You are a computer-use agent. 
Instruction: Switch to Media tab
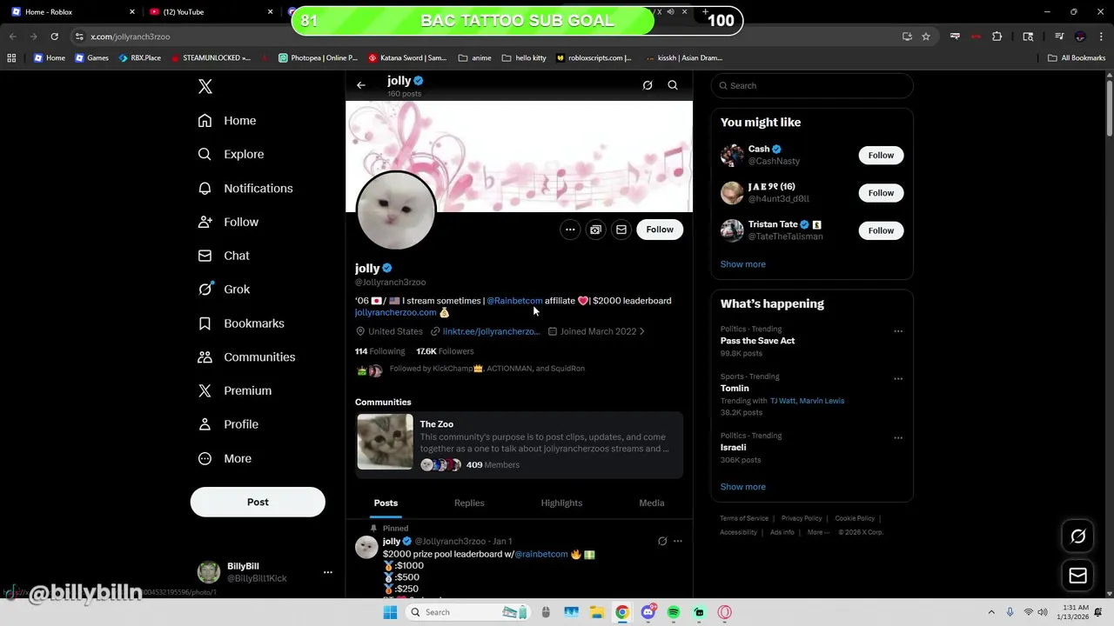pos(652,503)
